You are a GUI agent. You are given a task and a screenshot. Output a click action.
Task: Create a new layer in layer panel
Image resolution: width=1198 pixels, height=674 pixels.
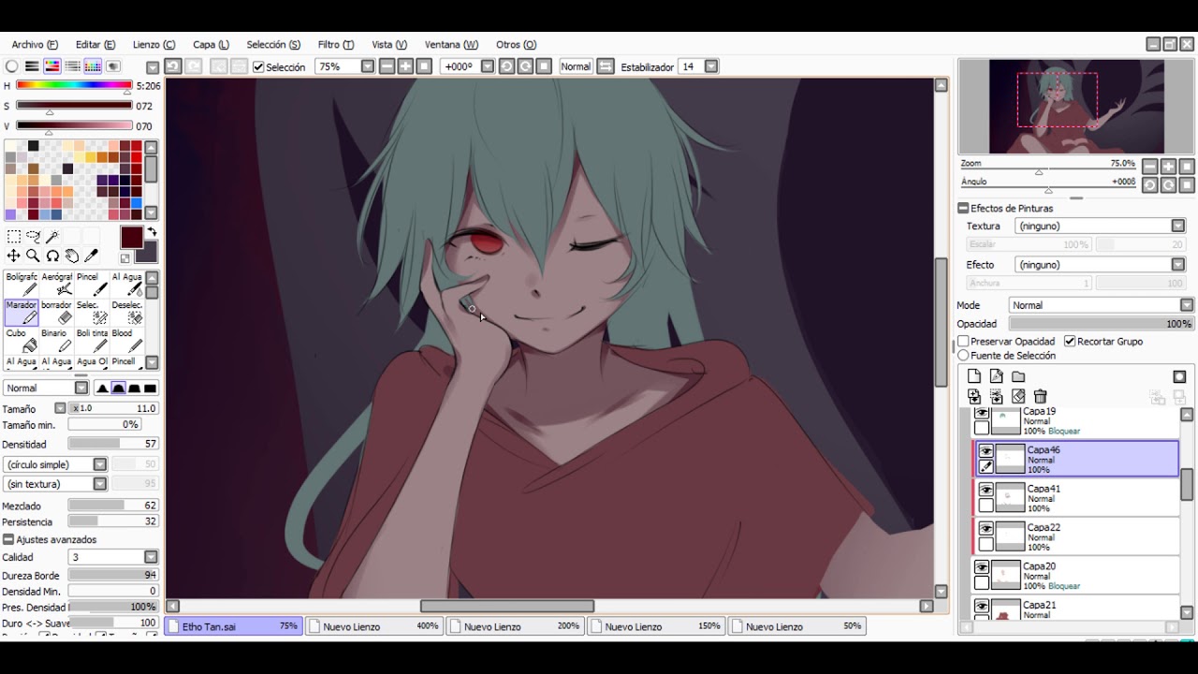(x=974, y=376)
